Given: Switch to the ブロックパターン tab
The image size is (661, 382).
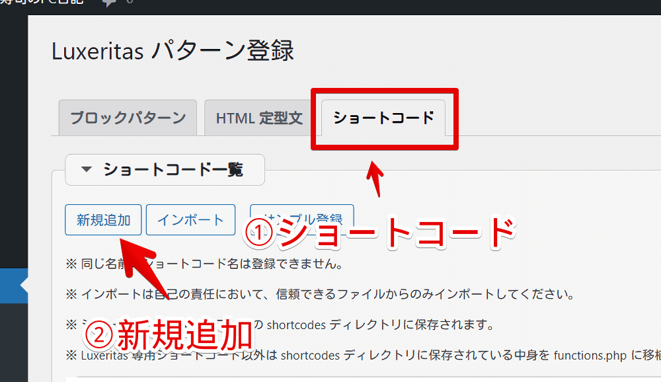Looking at the screenshot, I should pyautogui.click(x=128, y=118).
